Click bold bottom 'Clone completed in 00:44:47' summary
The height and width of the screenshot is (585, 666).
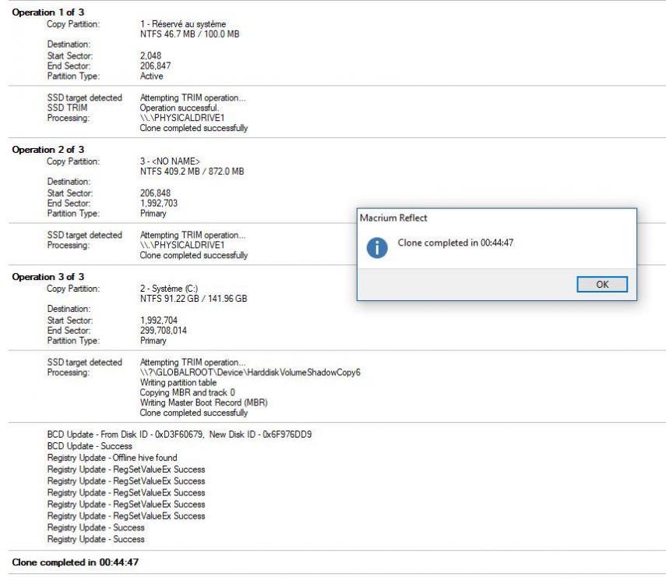pos(76,562)
